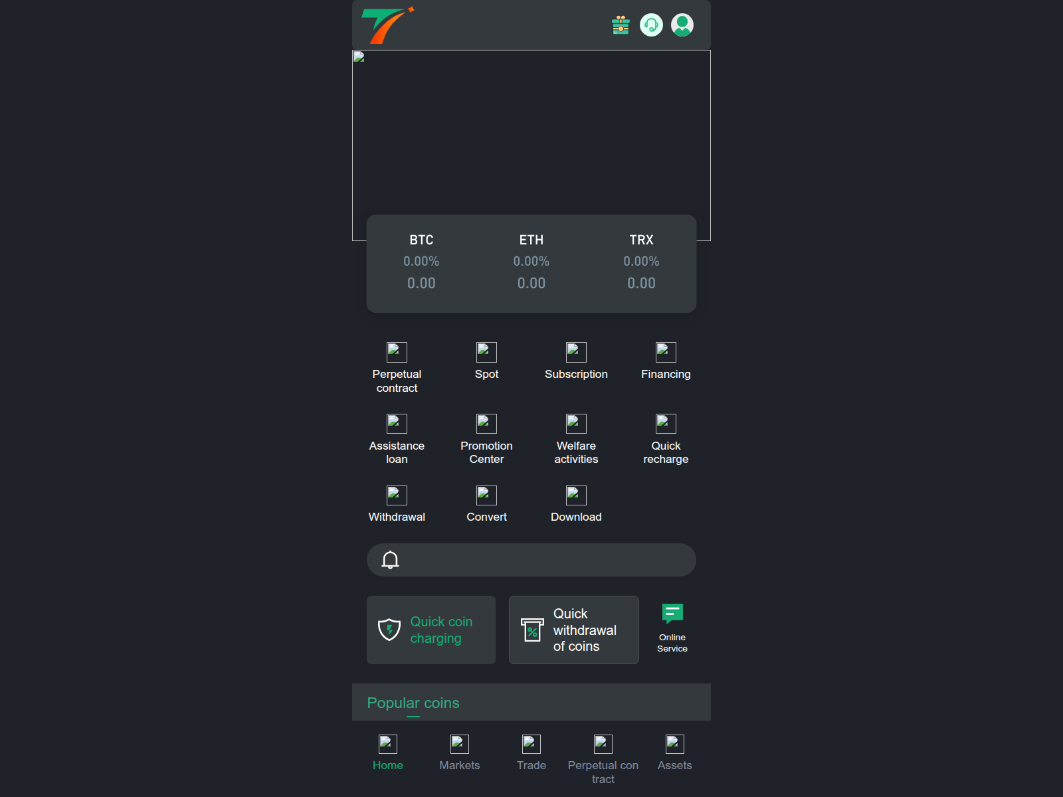Open the Convert shortcut icon

[486, 503]
